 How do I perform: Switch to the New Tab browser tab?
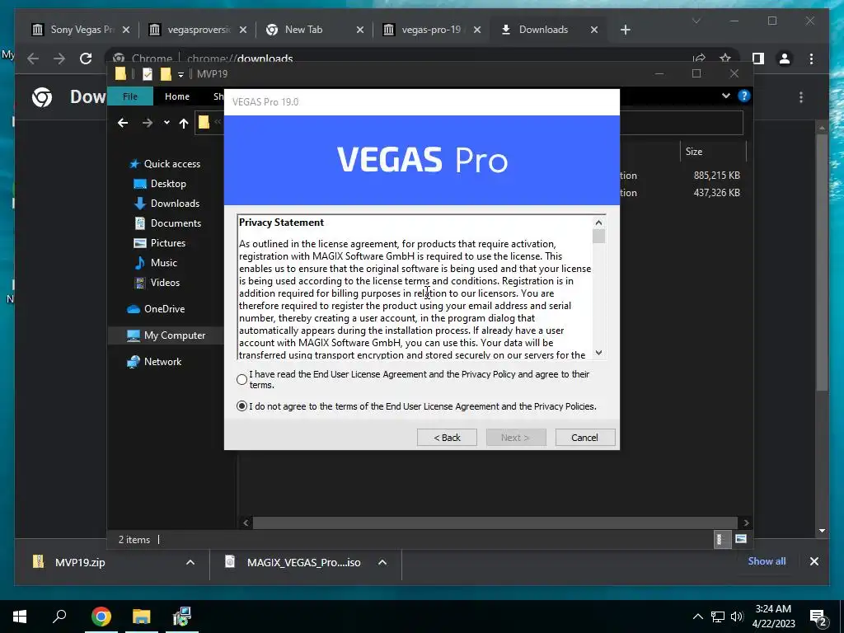coord(314,30)
